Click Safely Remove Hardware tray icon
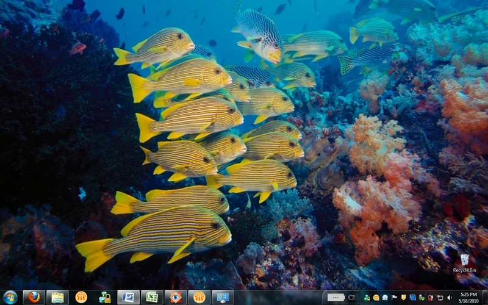Viewport: 488px width, 305px height. [422, 298]
